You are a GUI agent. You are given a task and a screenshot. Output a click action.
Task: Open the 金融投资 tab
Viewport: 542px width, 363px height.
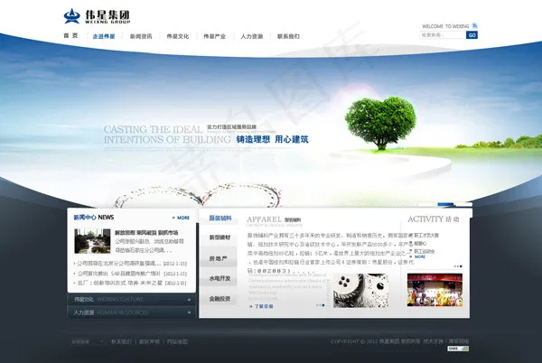coord(220,298)
